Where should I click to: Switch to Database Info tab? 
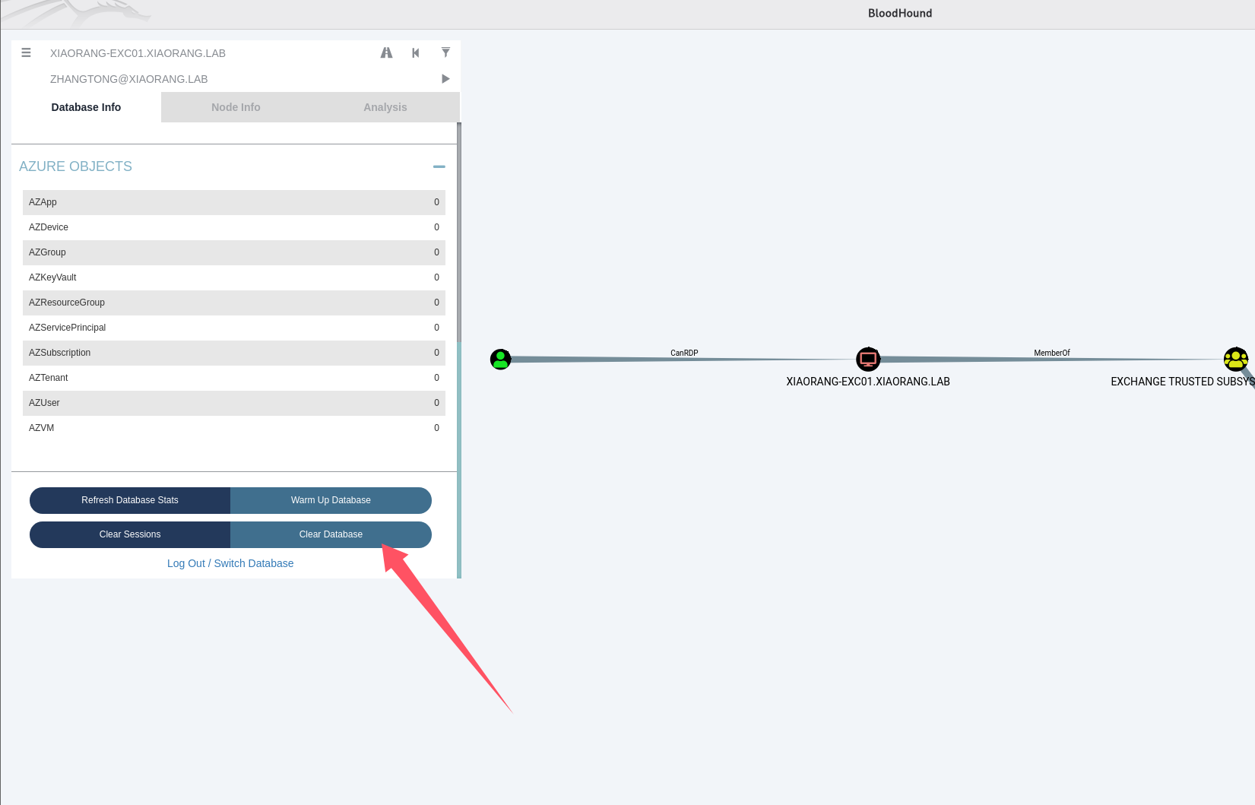(86, 107)
